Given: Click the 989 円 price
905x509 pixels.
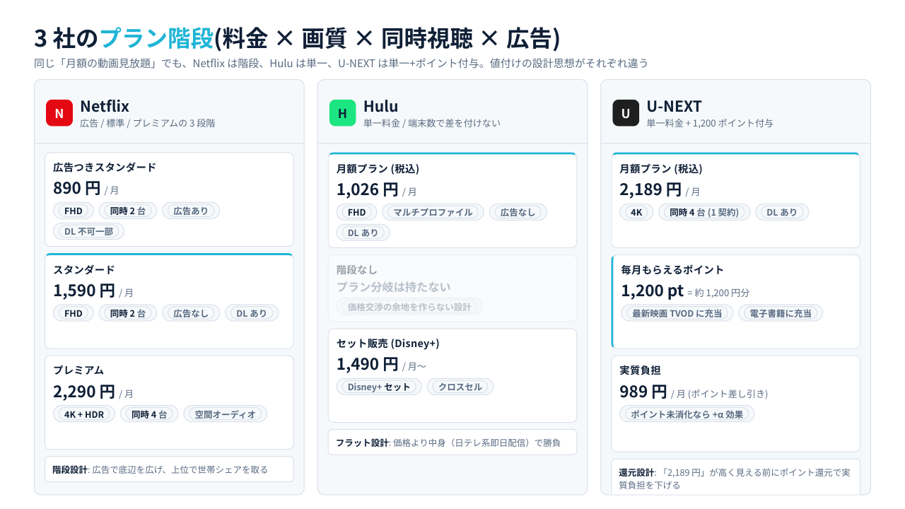Looking at the screenshot, I should 643,391.
